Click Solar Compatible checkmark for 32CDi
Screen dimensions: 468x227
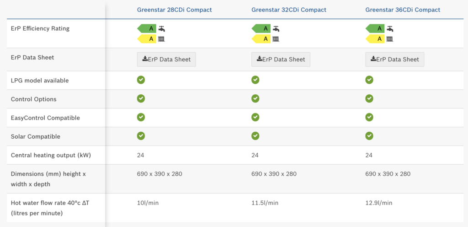[255, 136]
